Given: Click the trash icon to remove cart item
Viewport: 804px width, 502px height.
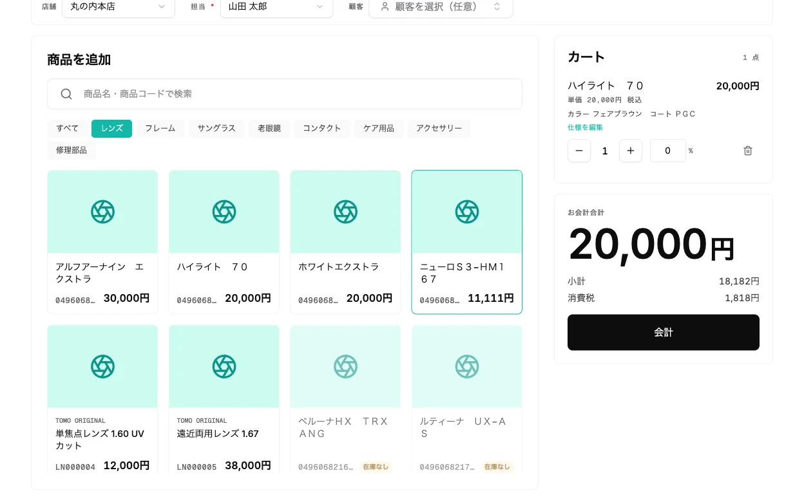Looking at the screenshot, I should (748, 151).
